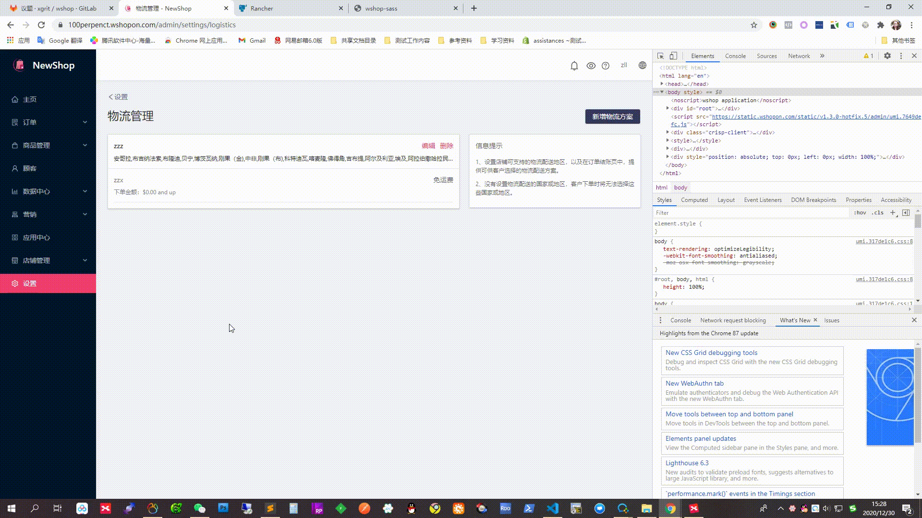Click the Styles Filter input field

coord(749,212)
